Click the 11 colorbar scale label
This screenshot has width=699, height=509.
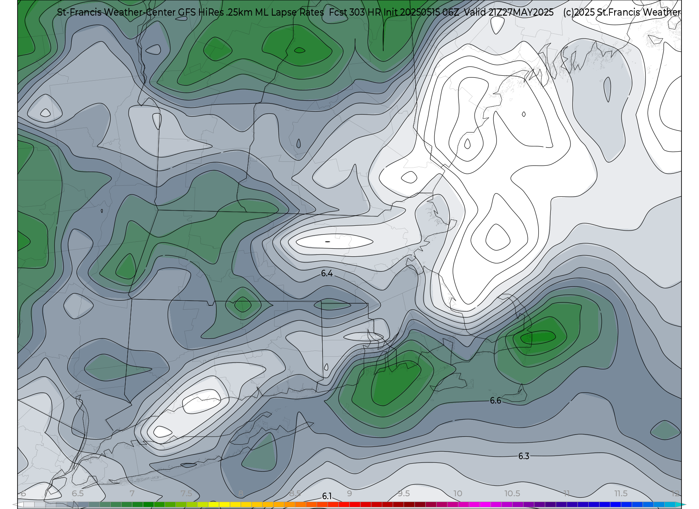point(566,494)
